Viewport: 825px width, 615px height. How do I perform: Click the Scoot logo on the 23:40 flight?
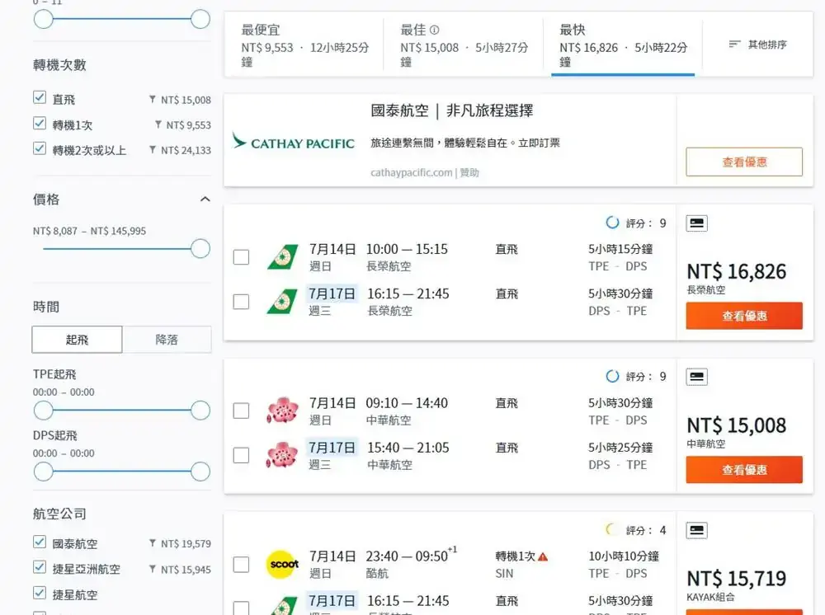pyautogui.click(x=282, y=564)
